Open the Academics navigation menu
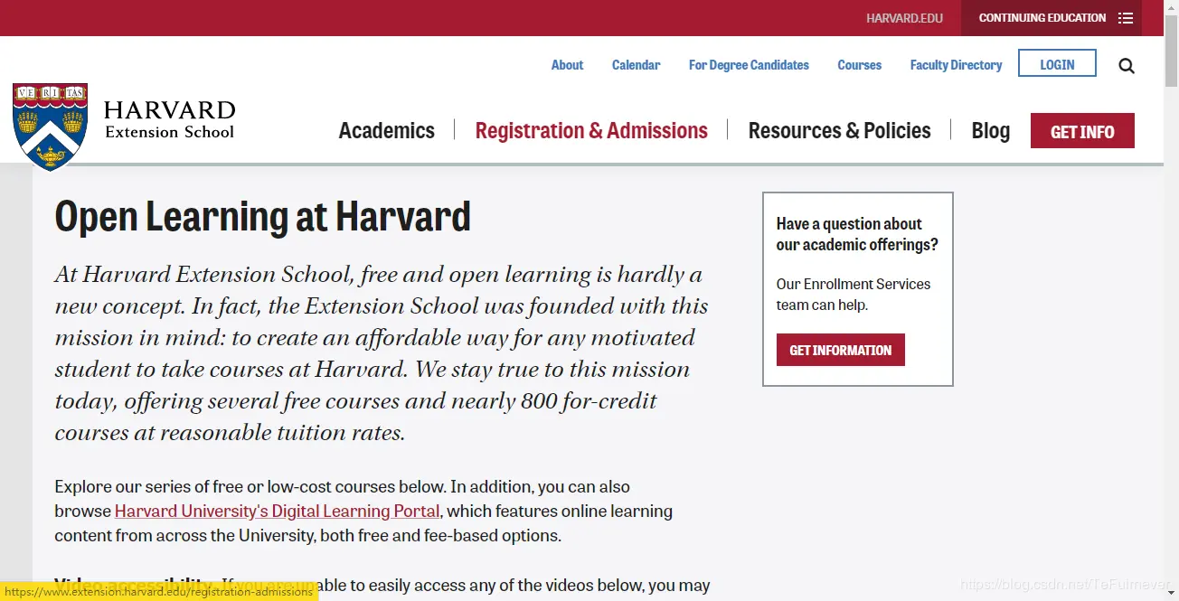Image resolution: width=1179 pixels, height=601 pixels. click(386, 131)
